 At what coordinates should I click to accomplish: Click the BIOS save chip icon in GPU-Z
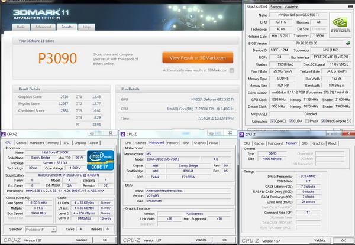[x=348, y=43]
